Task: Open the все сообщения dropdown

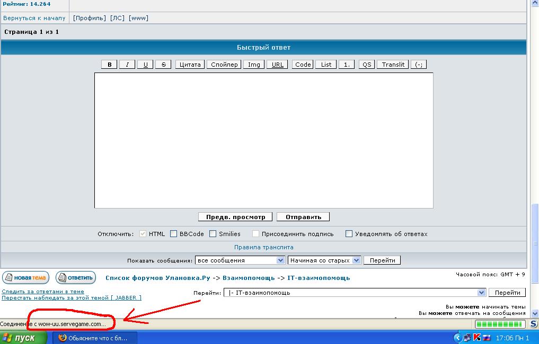Action: pyautogui.click(x=240, y=260)
